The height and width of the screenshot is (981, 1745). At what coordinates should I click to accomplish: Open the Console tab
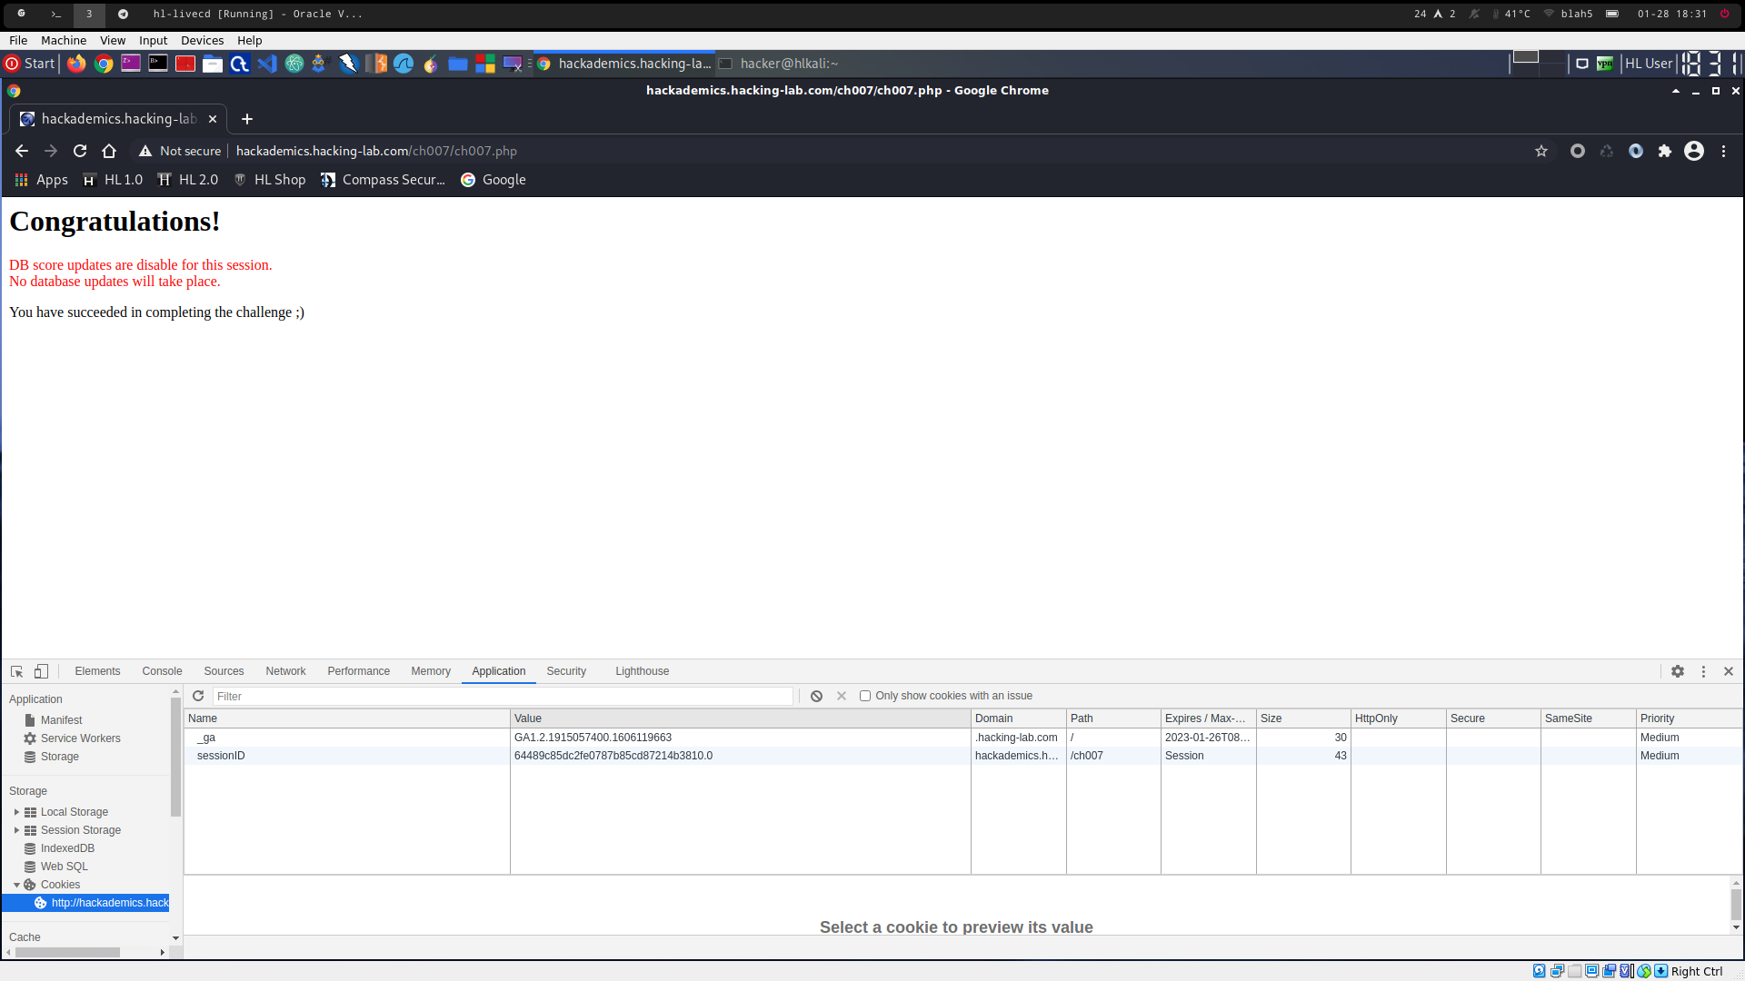click(162, 671)
